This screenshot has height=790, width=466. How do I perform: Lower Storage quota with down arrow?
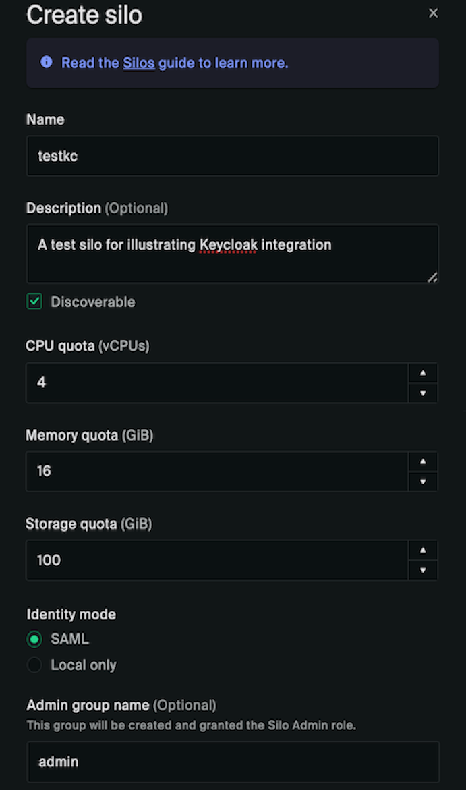[x=423, y=570]
